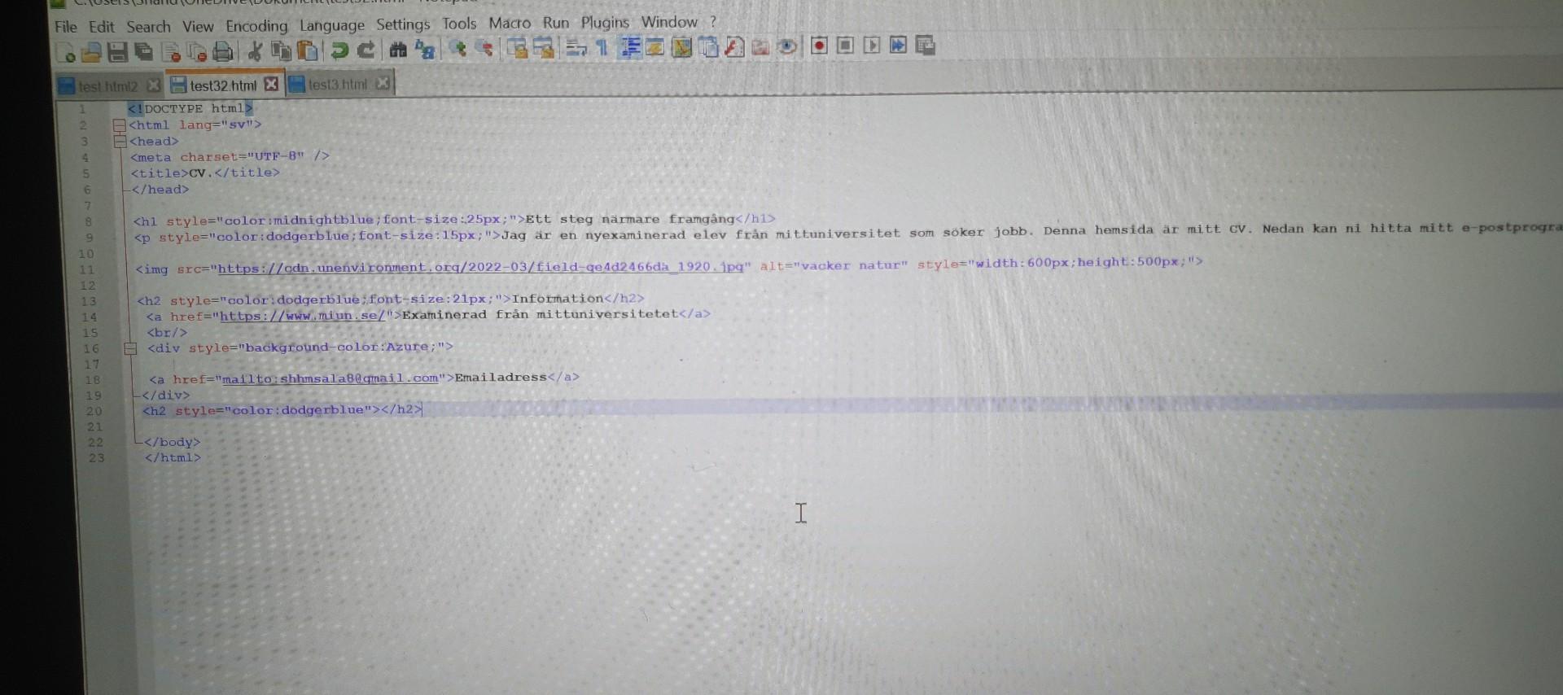The width and height of the screenshot is (1563, 695).
Task: Click the Print toolbar icon
Action: 222,51
